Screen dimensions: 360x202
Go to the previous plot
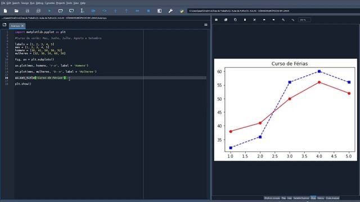pyautogui.click(x=264, y=20)
